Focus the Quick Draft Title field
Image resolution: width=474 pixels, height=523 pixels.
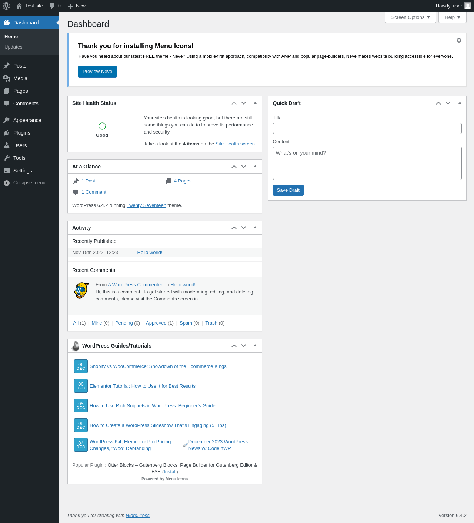click(x=367, y=128)
